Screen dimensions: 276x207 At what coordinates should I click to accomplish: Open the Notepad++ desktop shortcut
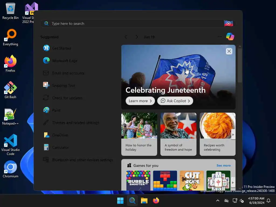pyautogui.click(x=11, y=116)
